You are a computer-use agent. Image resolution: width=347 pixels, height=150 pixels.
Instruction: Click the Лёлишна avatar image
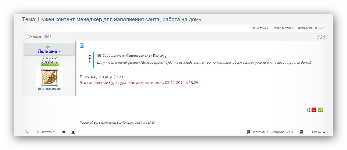click(49, 77)
